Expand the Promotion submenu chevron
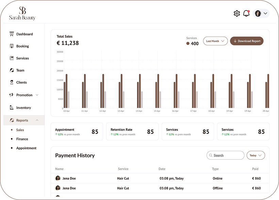 [37, 95]
